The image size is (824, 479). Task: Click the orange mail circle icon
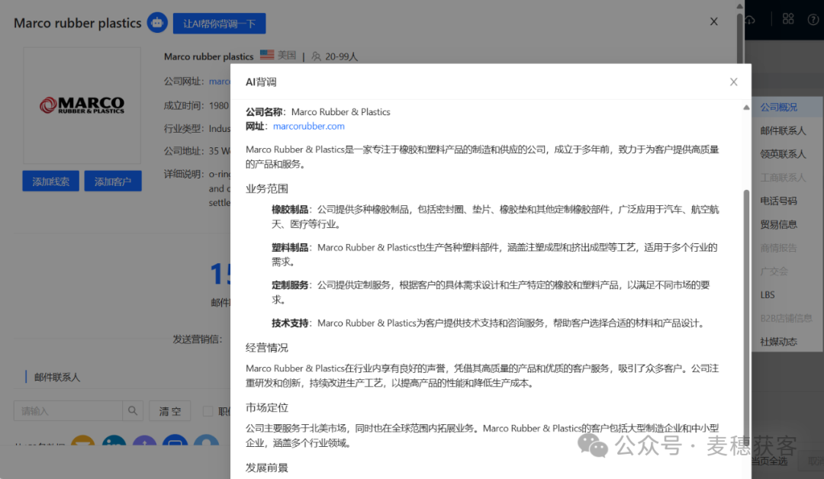[x=82, y=442]
